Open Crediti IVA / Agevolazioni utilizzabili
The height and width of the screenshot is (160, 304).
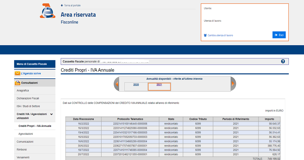tap(35, 116)
